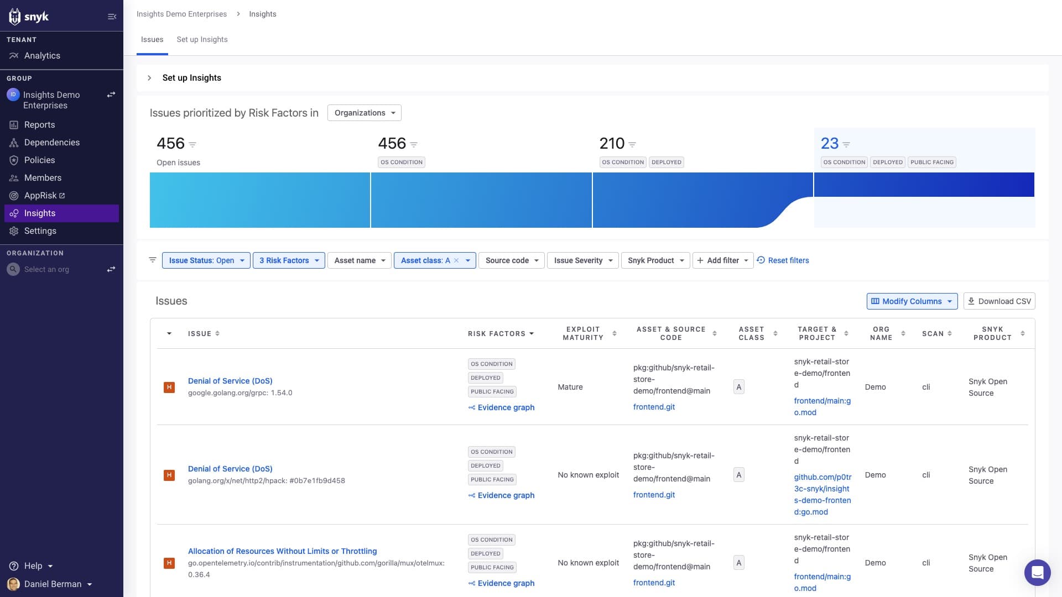
Task: Reset all active filters
Action: (x=783, y=259)
